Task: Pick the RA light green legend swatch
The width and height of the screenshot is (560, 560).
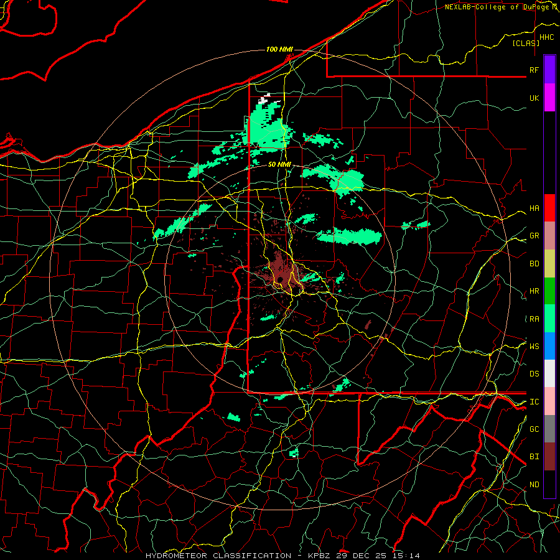Action: 549,319
